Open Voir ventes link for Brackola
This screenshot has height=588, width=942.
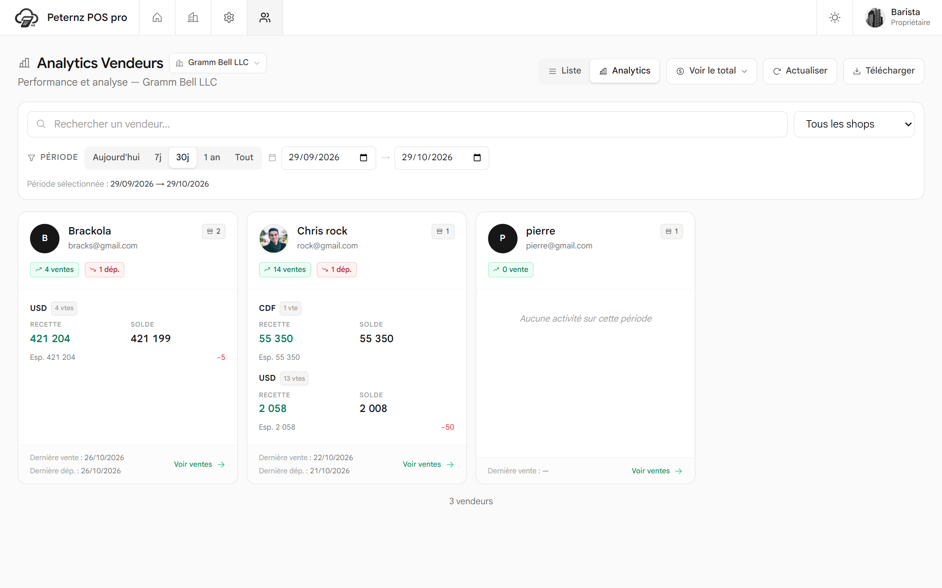[x=199, y=464]
